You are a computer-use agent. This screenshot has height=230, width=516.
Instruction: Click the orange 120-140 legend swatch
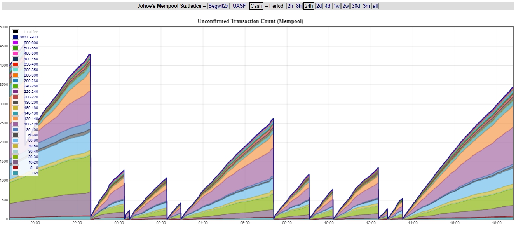pos(16,119)
